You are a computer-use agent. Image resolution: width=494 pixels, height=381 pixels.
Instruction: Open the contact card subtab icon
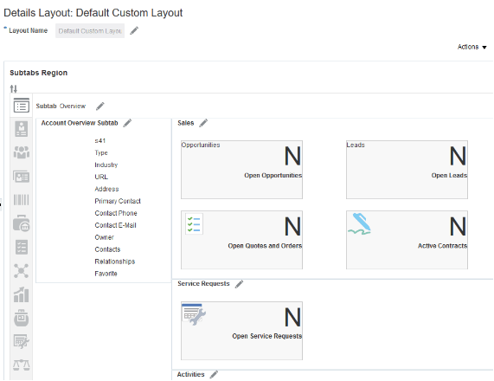pos(22,177)
